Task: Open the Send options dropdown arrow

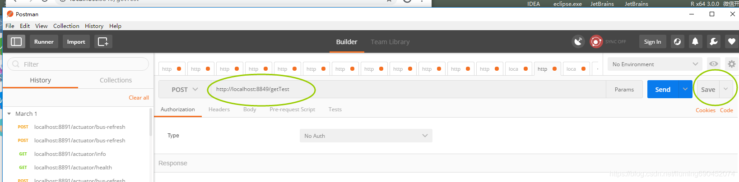Action: pos(685,89)
